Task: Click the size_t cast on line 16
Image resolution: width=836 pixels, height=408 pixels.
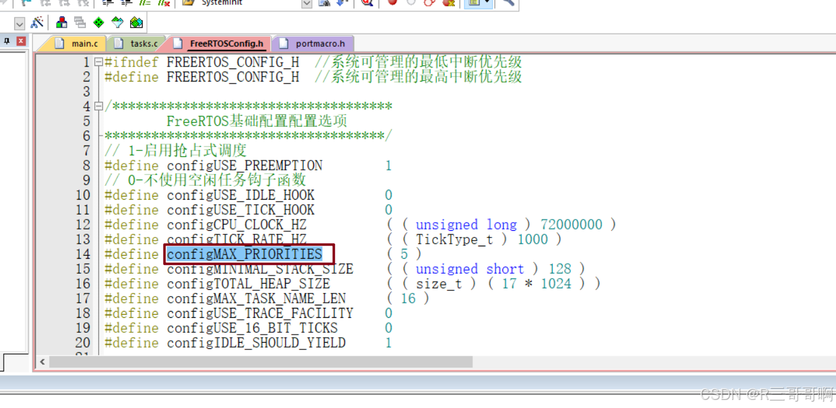Action: pyautogui.click(x=439, y=284)
